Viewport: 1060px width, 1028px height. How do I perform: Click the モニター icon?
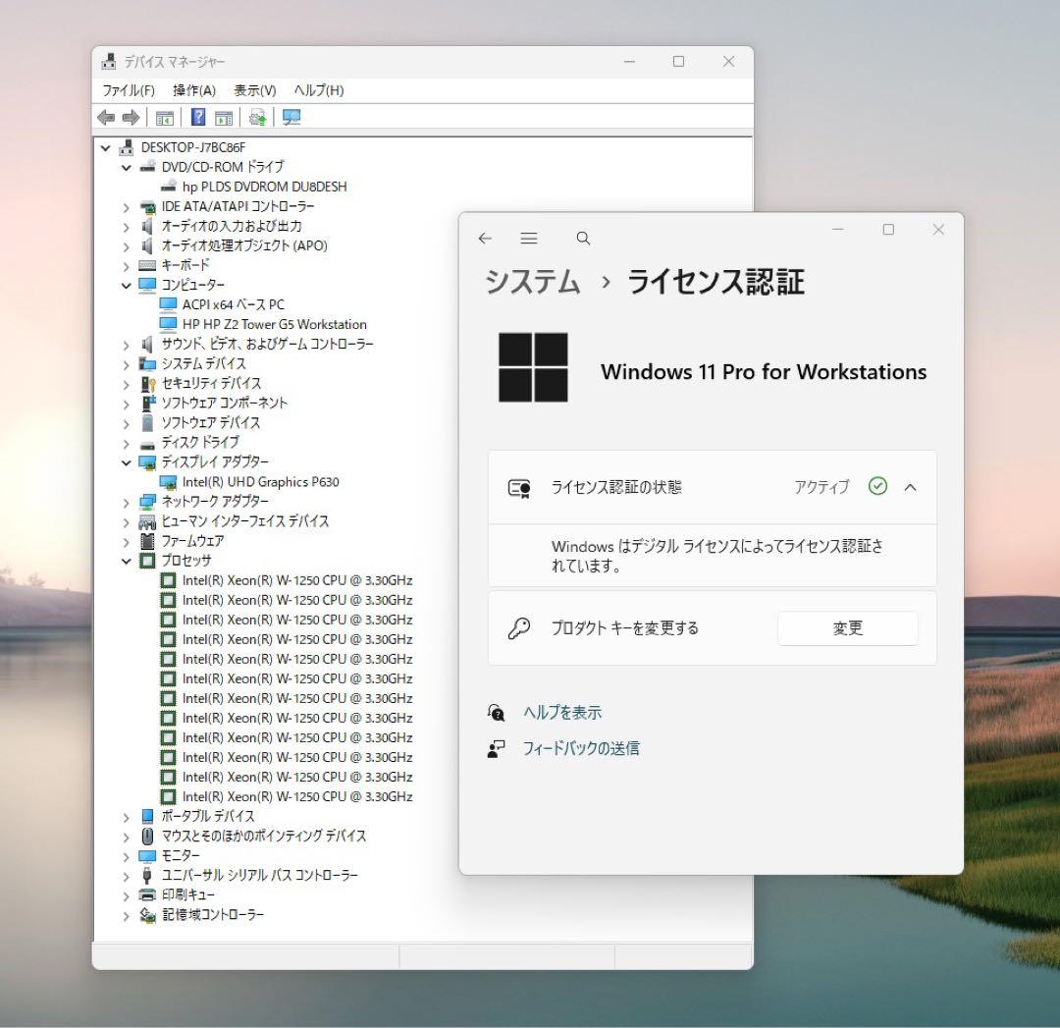[146, 855]
